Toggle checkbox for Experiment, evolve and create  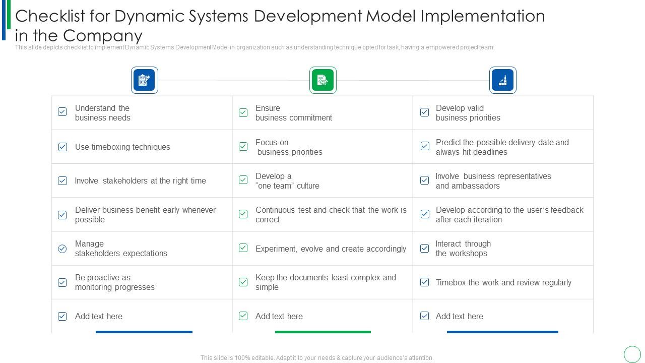point(243,248)
